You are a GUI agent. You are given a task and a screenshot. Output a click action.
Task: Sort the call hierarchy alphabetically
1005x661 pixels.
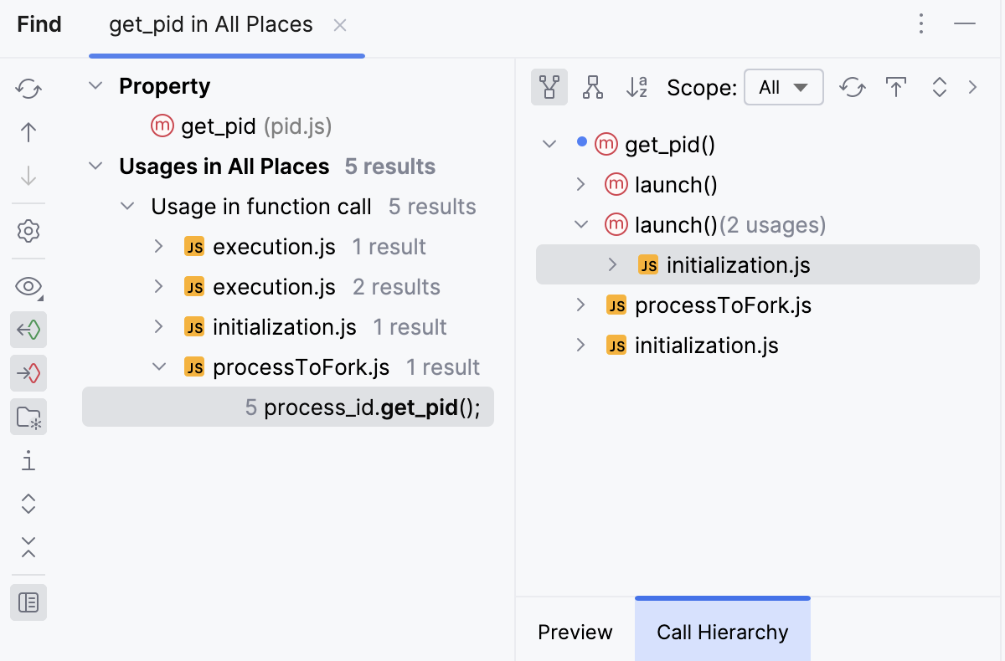[636, 86]
